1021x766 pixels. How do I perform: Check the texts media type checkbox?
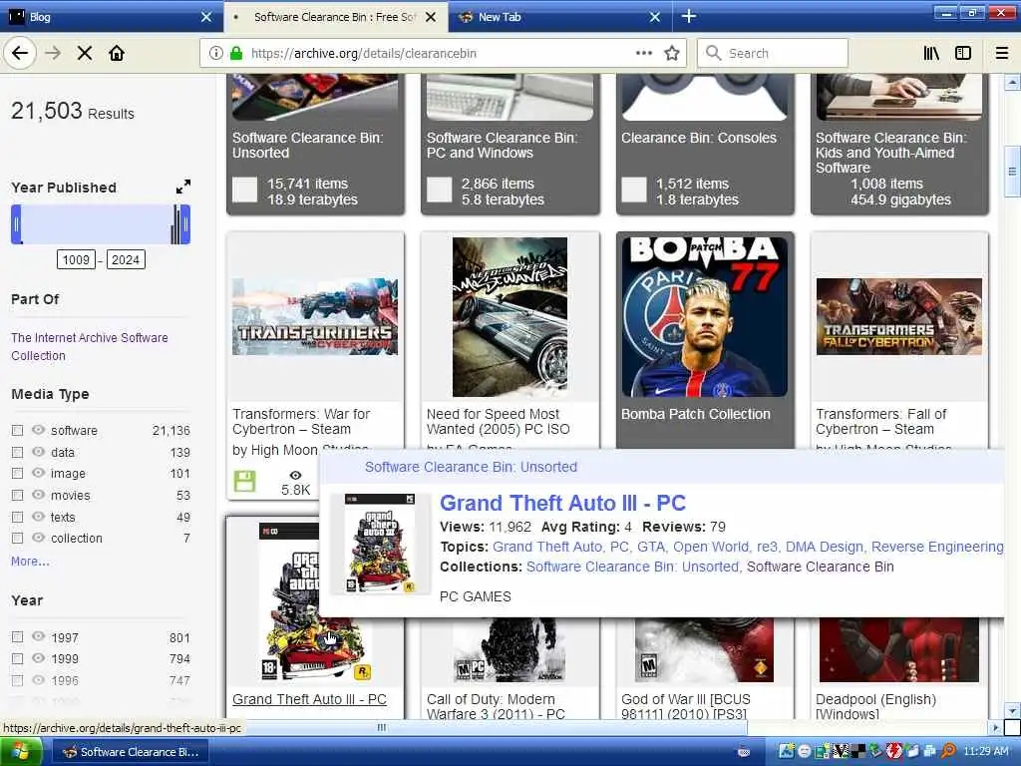click(18, 518)
